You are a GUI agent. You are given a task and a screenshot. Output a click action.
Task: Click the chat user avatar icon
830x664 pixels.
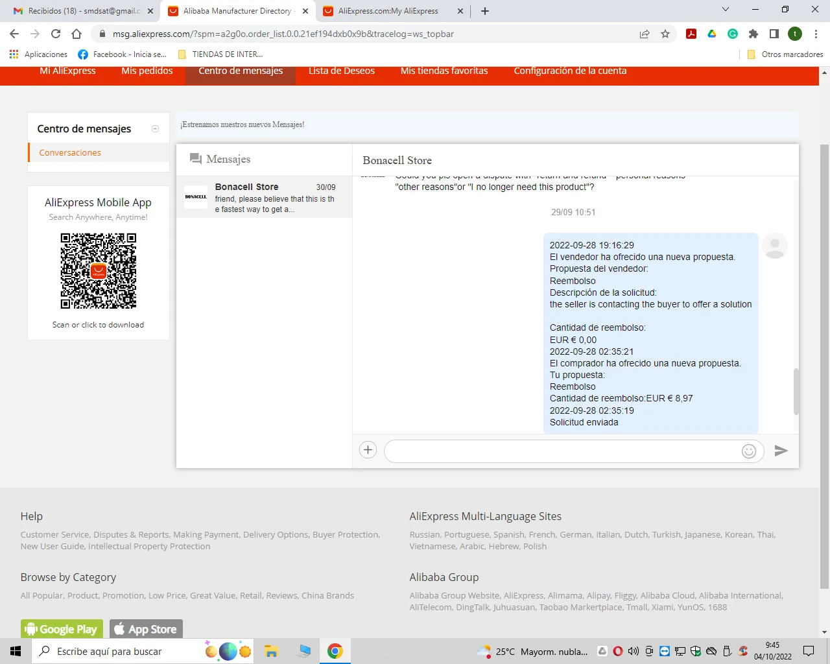pyautogui.click(x=774, y=246)
